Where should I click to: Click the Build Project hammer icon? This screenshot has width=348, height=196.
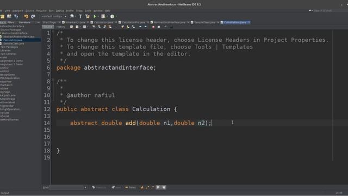(80, 16)
